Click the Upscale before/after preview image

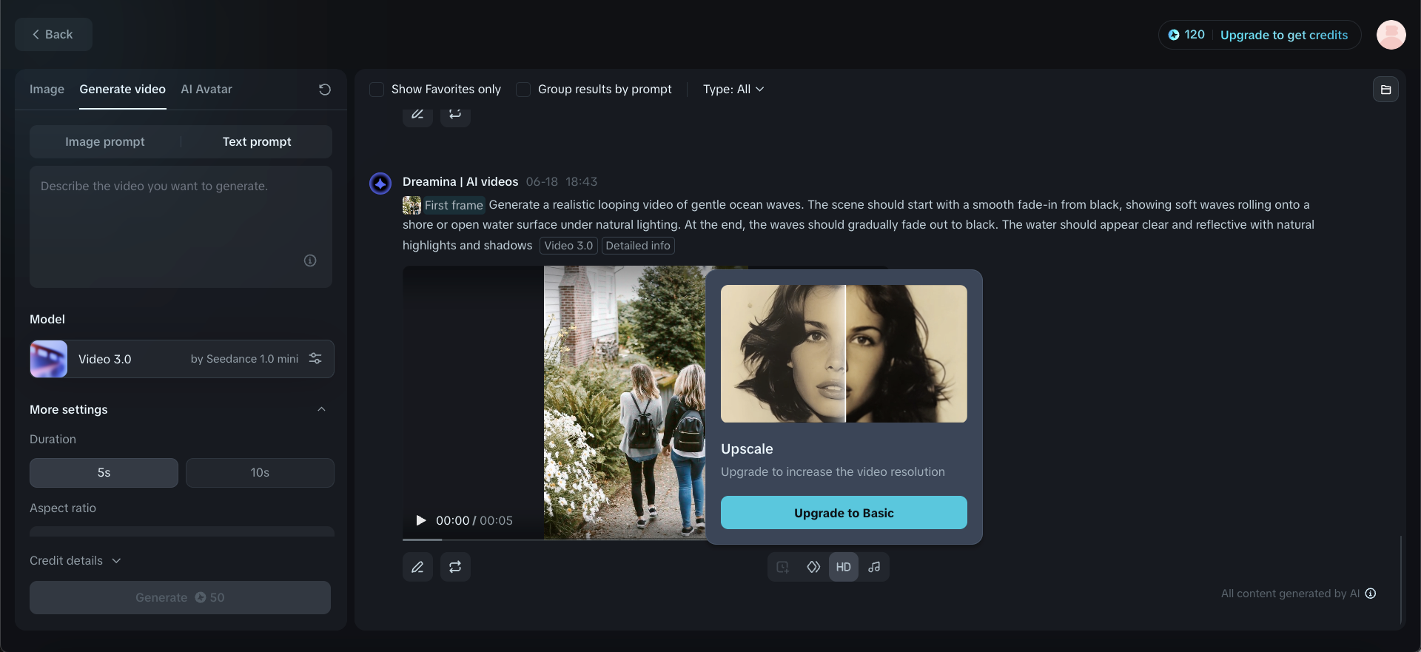click(844, 354)
